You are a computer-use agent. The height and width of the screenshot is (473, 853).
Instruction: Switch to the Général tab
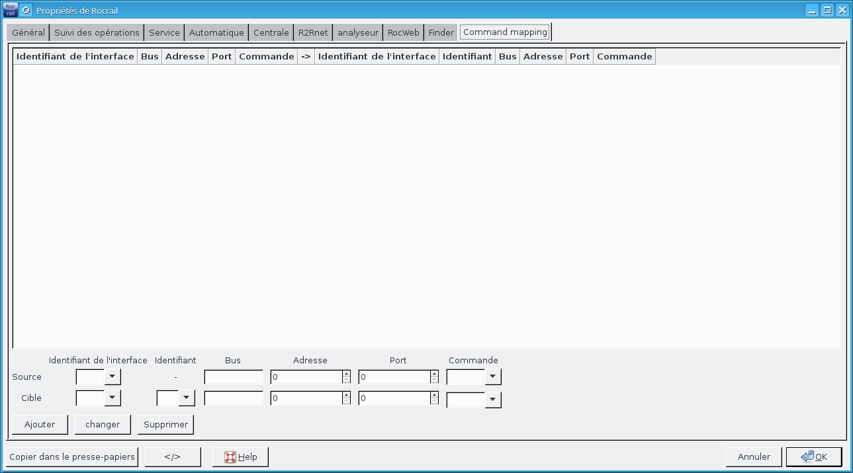(x=28, y=32)
